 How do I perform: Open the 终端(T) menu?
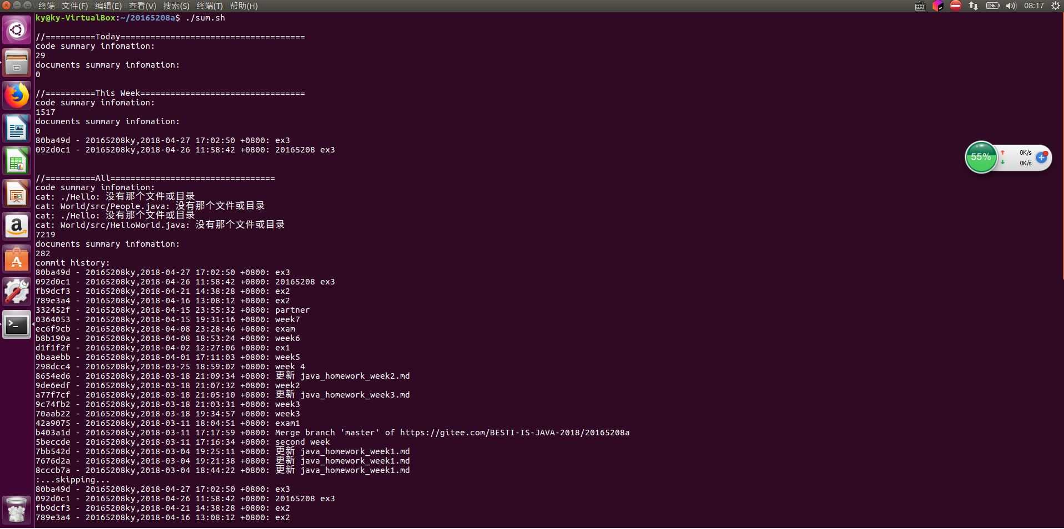coord(209,6)
